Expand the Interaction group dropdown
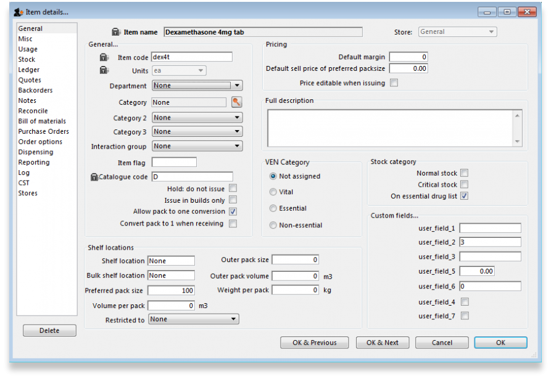Screen dimensions: 551x379 click(x=197, y=147)
